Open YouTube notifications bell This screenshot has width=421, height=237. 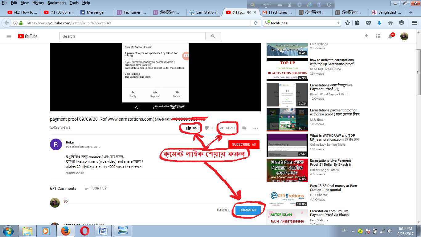(x=390, y=36)
